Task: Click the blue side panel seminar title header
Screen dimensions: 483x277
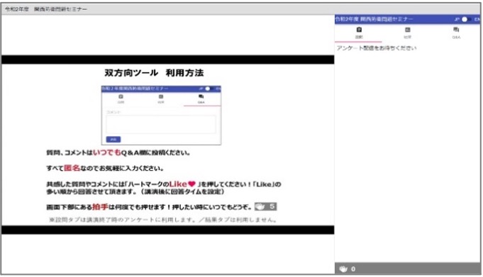Action: (374, 19)
